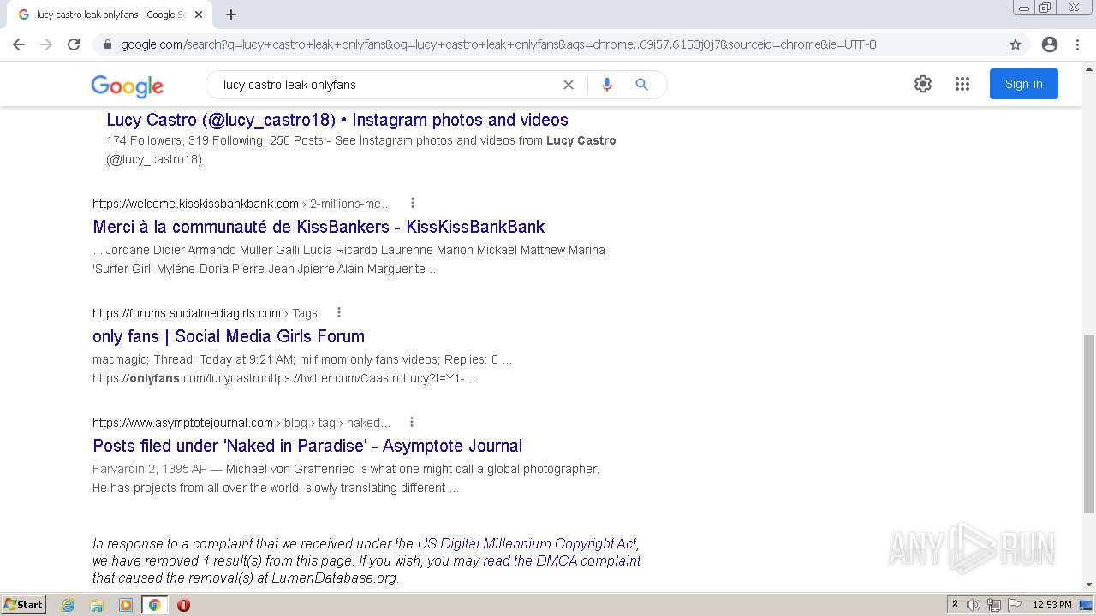Viewport: 1096px width, 616px height.
Task: Clear the search box with X
Action: tap(568, 85)
